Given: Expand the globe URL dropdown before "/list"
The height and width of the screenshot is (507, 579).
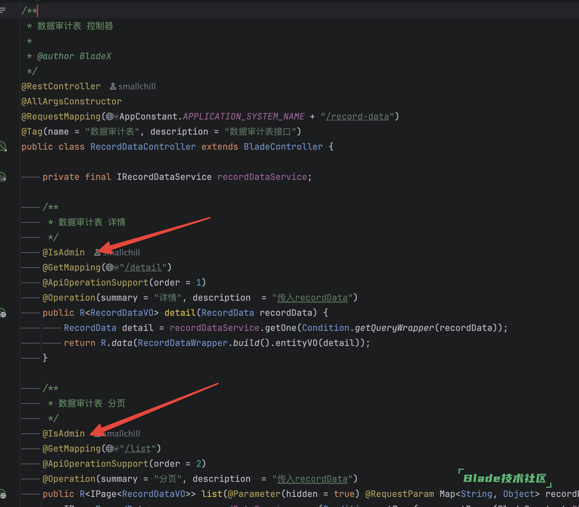Looking at the screenshot, I should (x=112, y=449).
